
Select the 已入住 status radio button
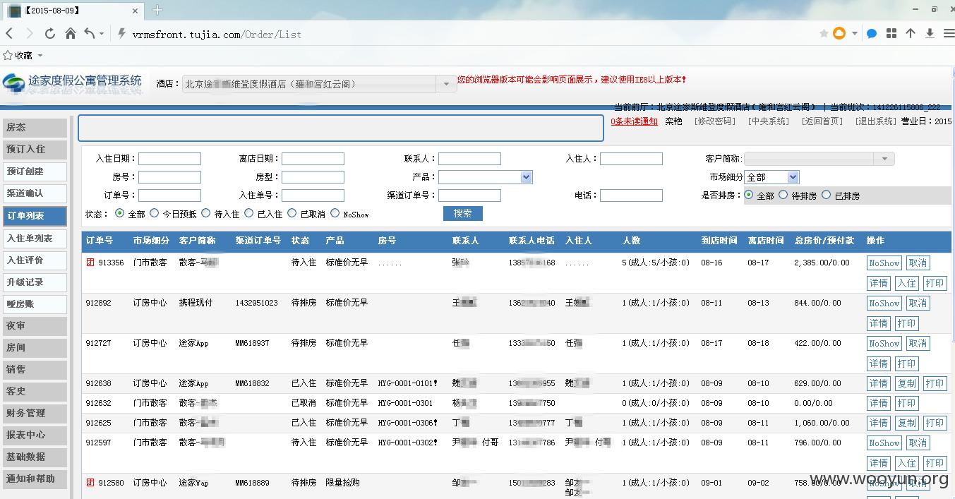pos(249,213)
